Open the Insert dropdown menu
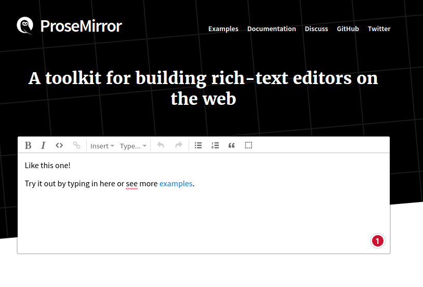 point(102,146)
